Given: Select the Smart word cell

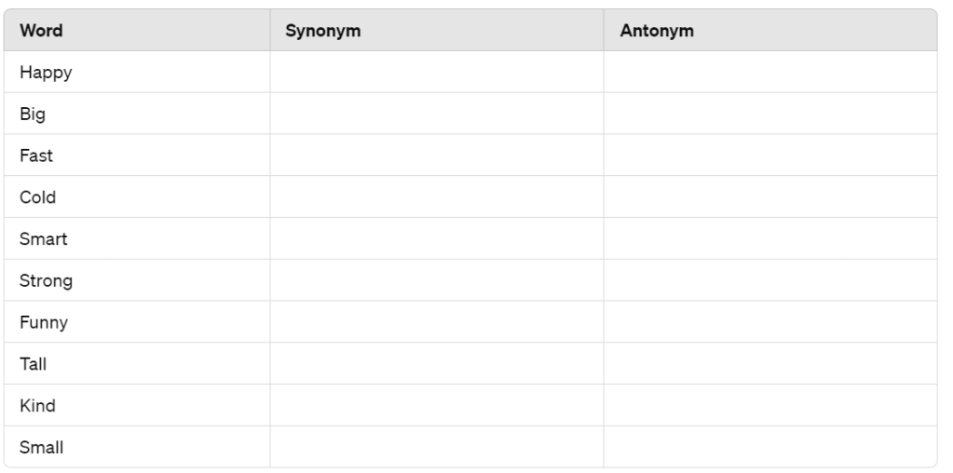Looking at the screenshot, I should 43,239.
